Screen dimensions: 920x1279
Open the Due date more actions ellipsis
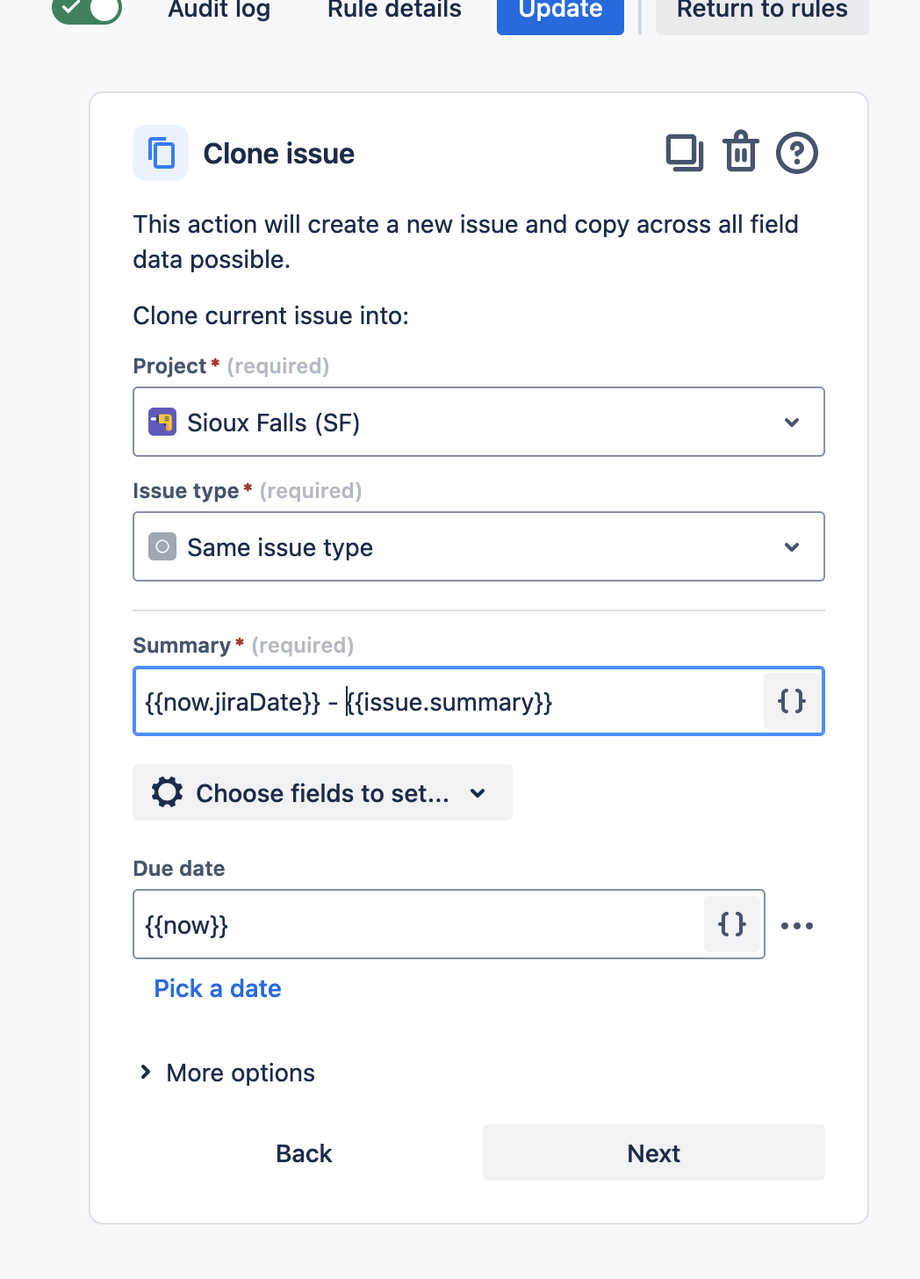click(797, 925)
